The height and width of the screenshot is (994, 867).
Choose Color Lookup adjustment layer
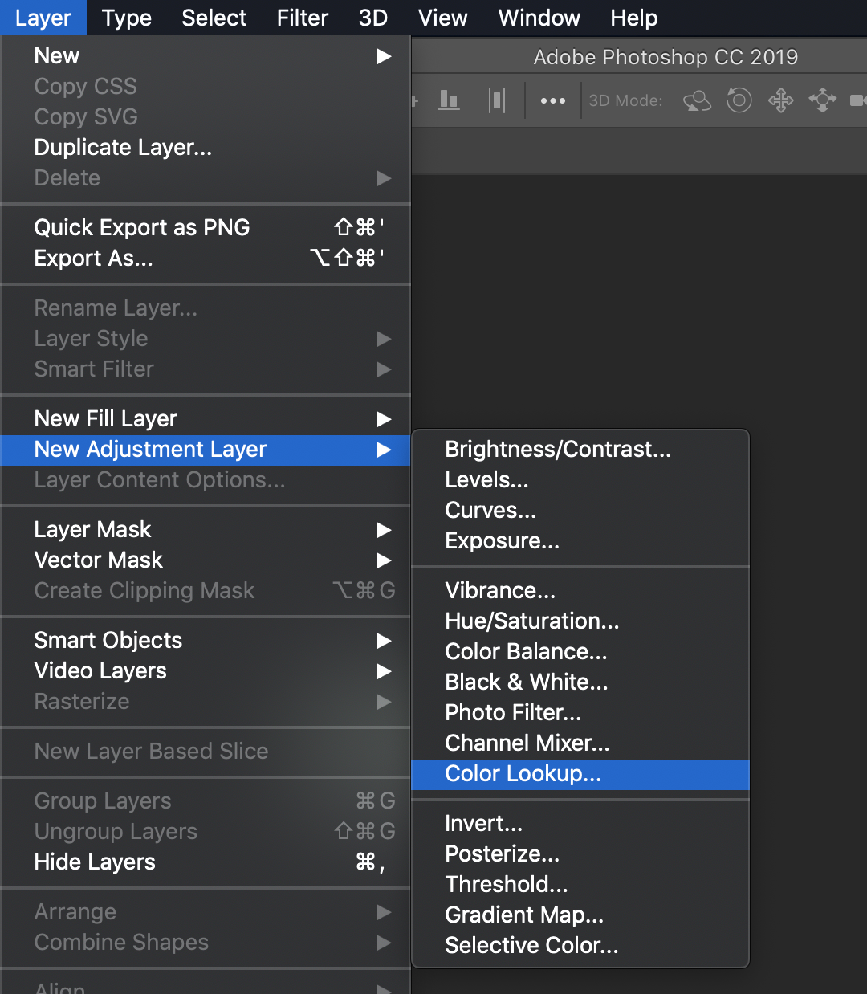pos(523,774)
